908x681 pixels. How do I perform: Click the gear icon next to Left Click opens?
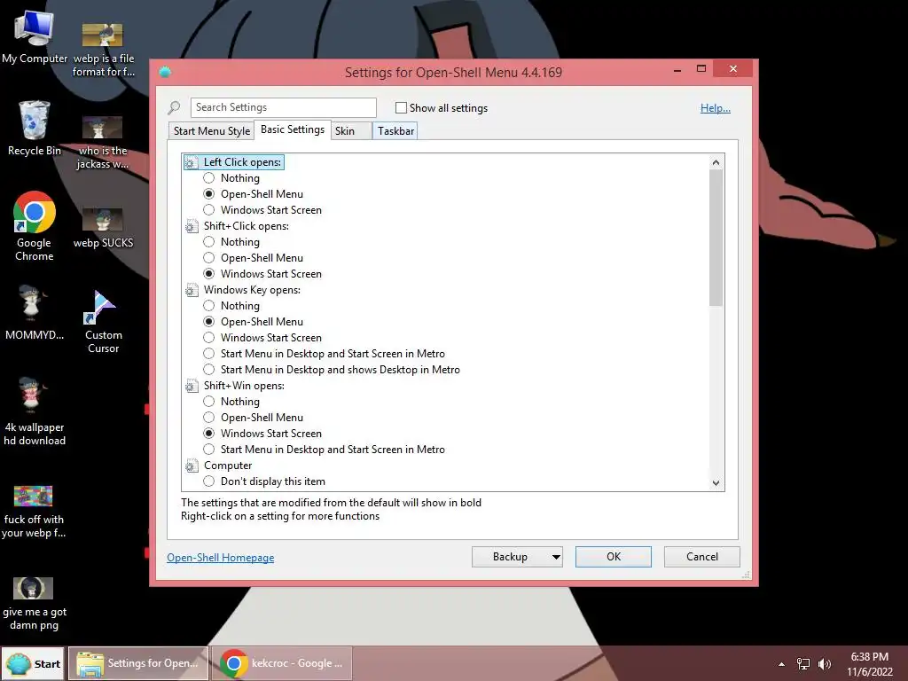192,163
